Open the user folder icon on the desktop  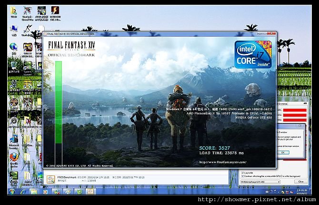pyautogui.click(x=13, y=11)
